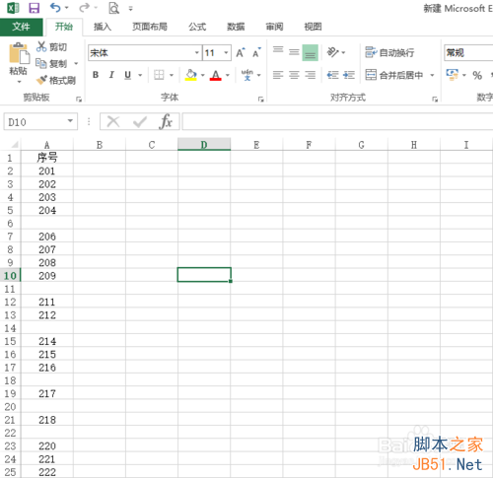This screenshot has height=478, width=493.
Task: Open the font name 宋体 dropdown
Action: 197,52
